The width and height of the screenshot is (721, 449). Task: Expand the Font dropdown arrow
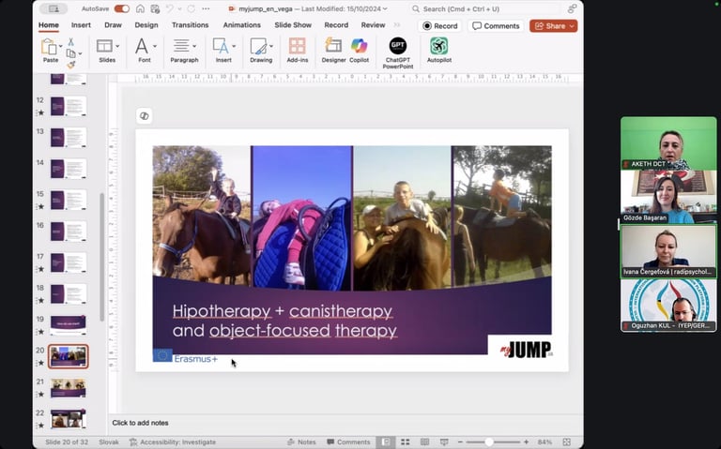[155, 46]
